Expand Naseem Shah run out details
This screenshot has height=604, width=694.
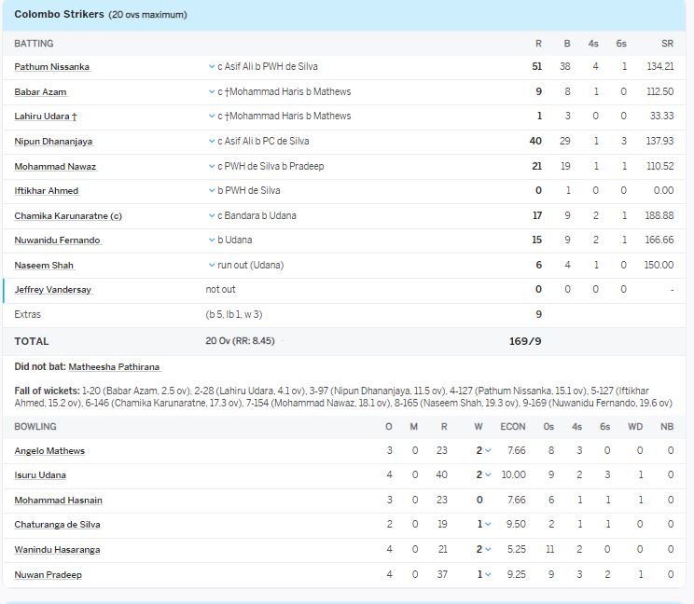click(212, 266)
